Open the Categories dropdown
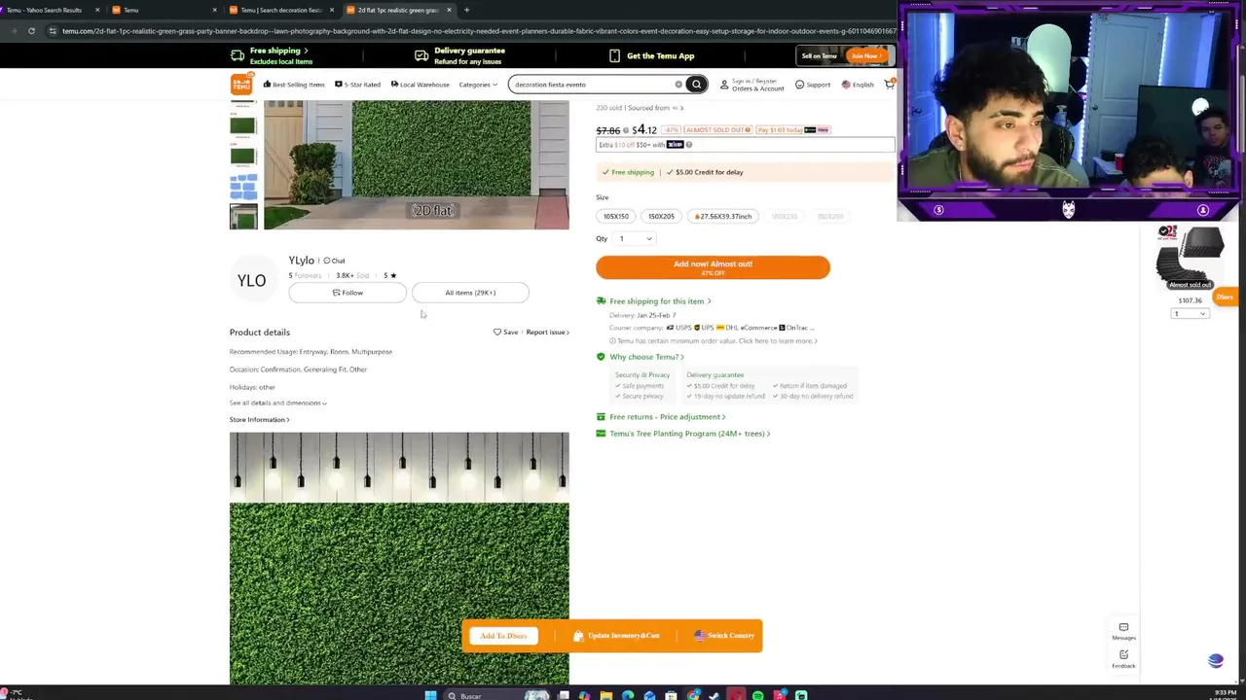1246x700 pixels. tap(478, 85)
